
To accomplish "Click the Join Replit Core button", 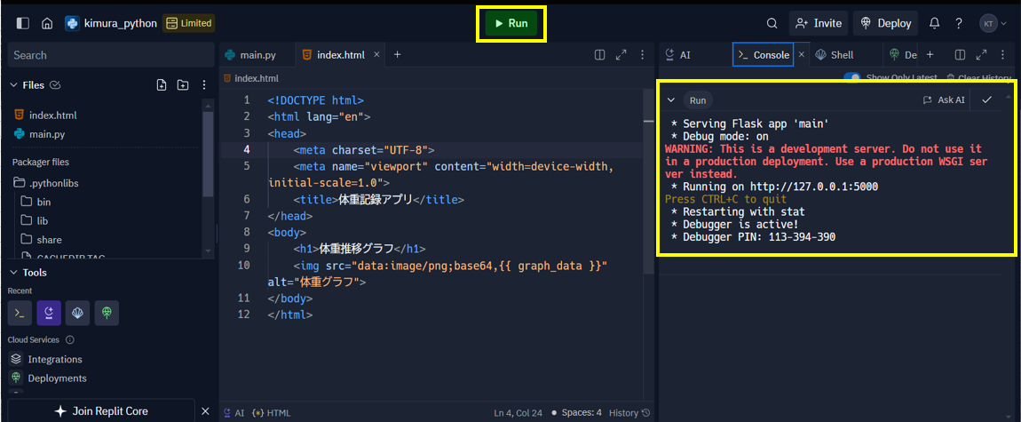I will click(101, 411).
